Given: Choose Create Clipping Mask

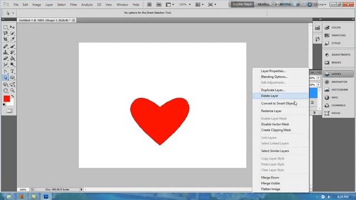Looking at the screenshot, I should tap(280, 130).
